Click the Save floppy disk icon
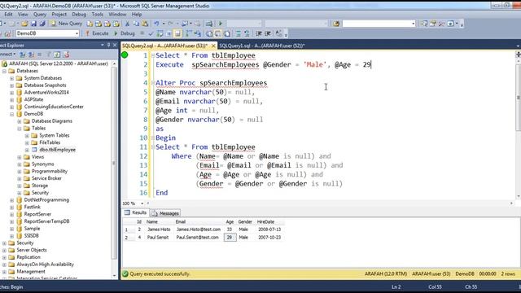The image size is (521, 293). (33, 24)
